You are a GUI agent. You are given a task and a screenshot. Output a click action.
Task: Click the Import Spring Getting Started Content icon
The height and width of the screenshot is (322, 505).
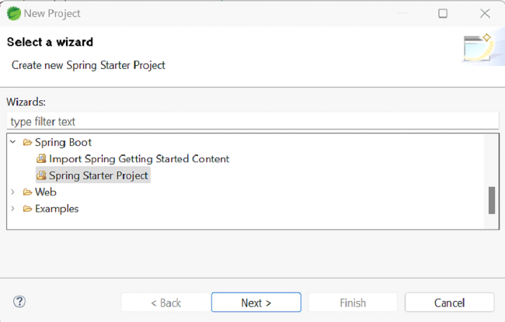(x=41, y=159)
